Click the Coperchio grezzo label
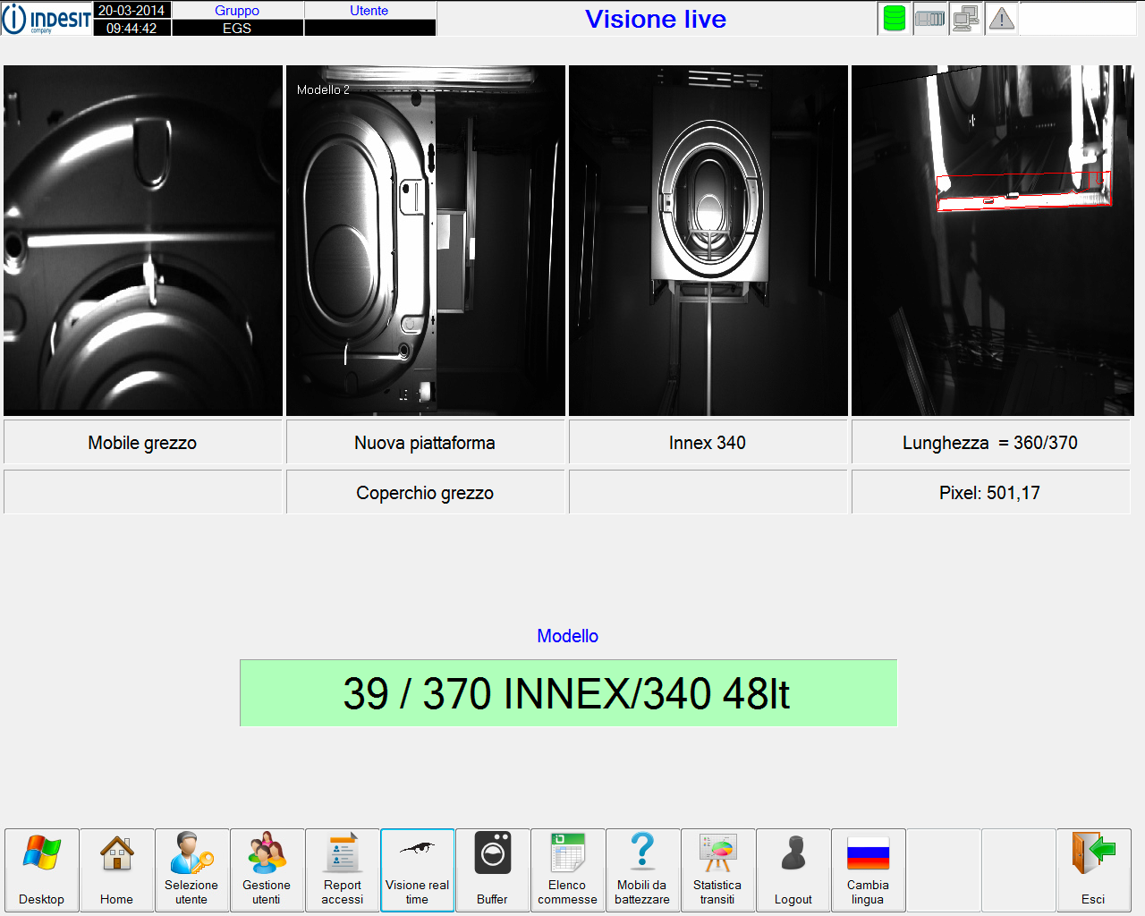 pyautogui.click(x=425, y=493)
